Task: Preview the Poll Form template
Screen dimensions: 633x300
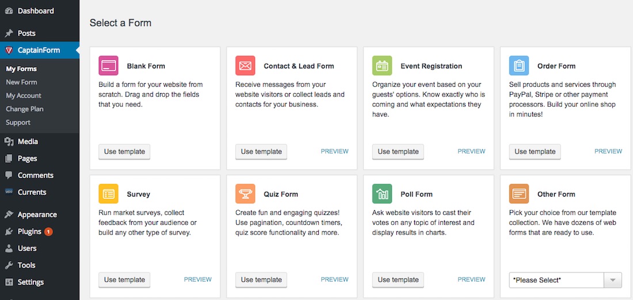Action: pos(471,280)
